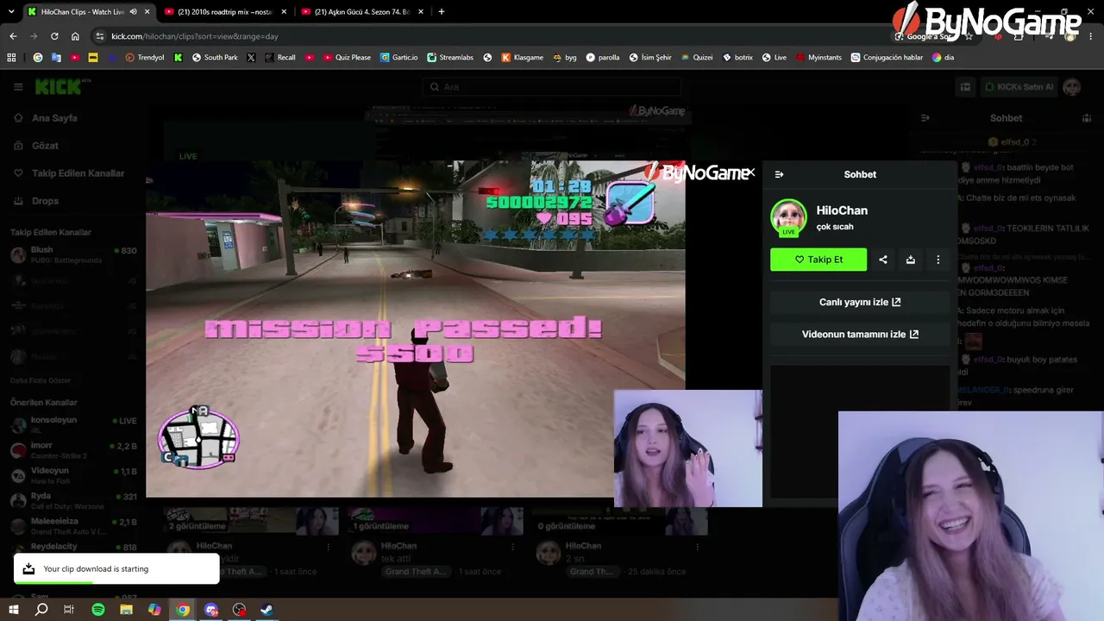Open the Chrome apps grid bookmark
The image size is (1104, 621).
pyautogui.click(x=11, y=58)
